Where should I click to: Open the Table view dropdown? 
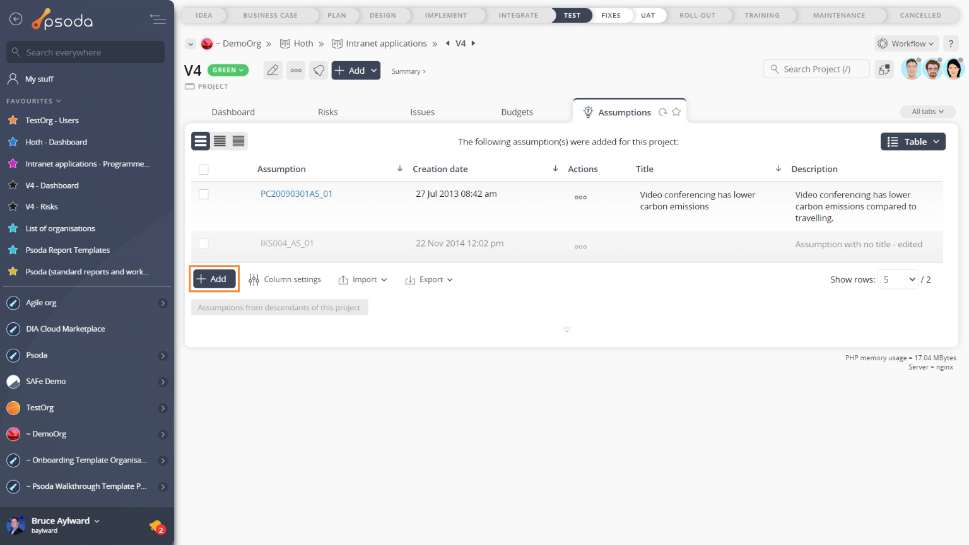coord(913,142)
